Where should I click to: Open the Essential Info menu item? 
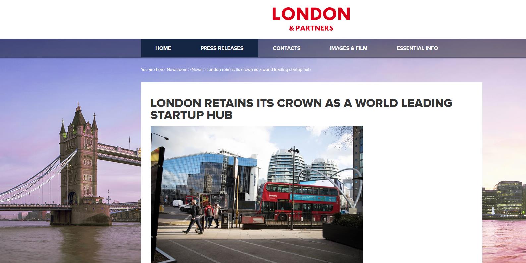pyautogui.click(x=417, y=48)
